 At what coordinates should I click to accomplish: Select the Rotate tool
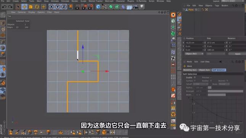pyautogui.click(x=37, y=7)
